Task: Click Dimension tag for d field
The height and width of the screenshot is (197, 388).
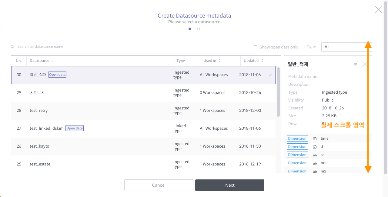Action: click(x=297, y=147)
